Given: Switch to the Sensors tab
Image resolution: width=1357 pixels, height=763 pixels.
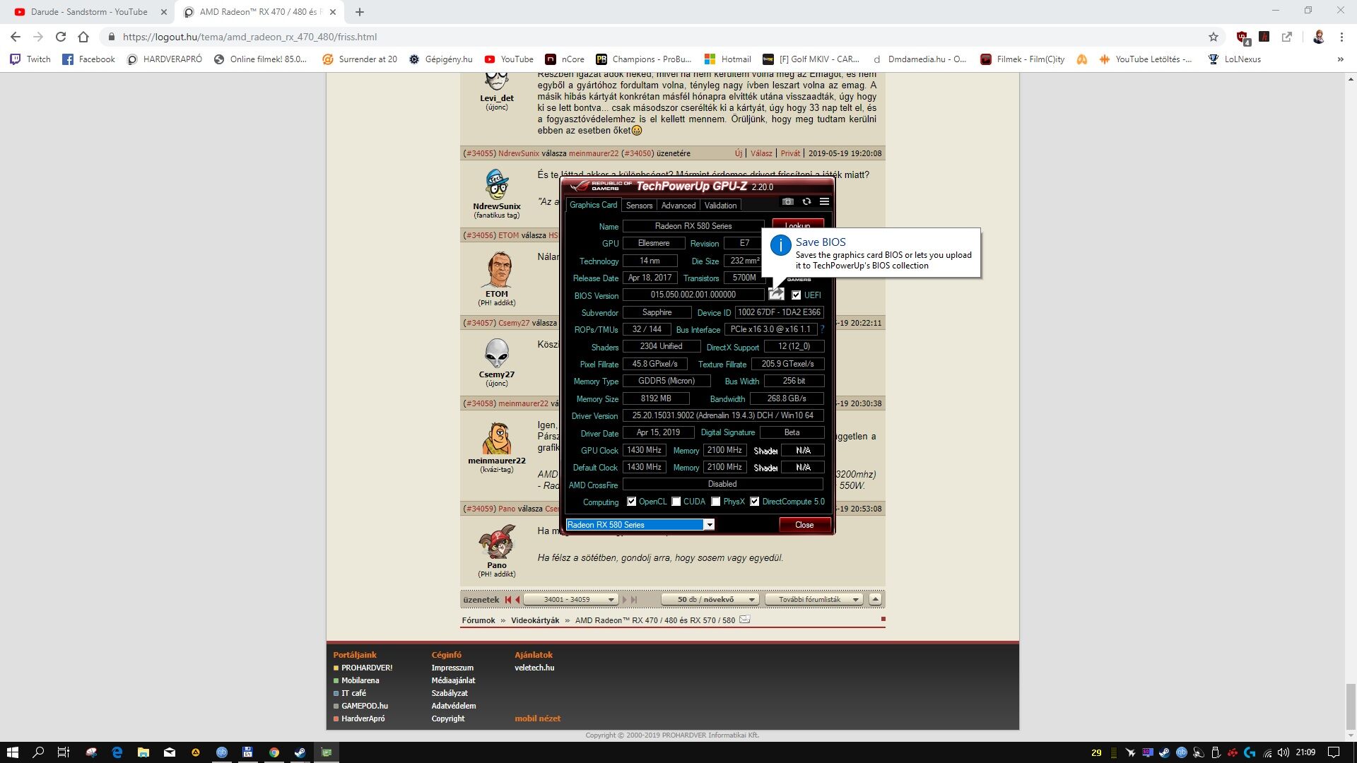Looking at the screenshot, I should [639, 206].
